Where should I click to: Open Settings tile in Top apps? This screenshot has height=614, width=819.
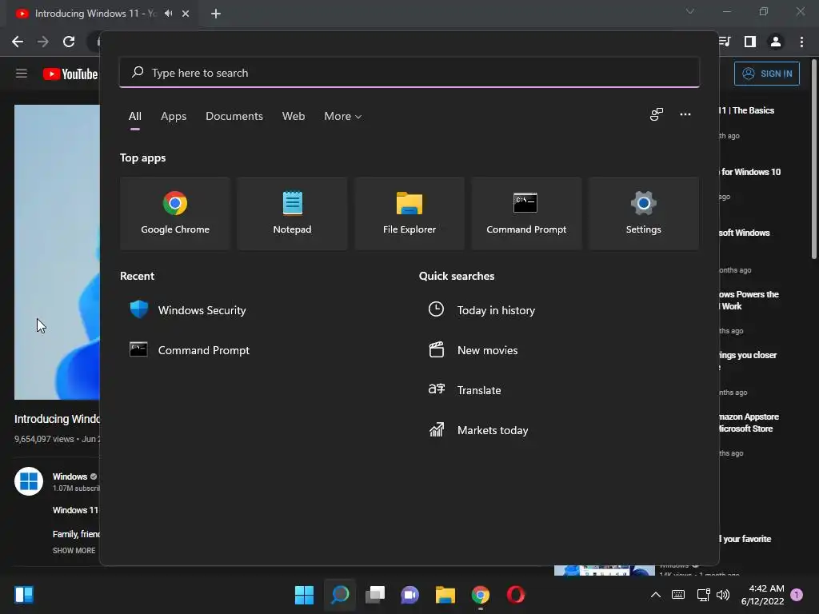point(643,213)
